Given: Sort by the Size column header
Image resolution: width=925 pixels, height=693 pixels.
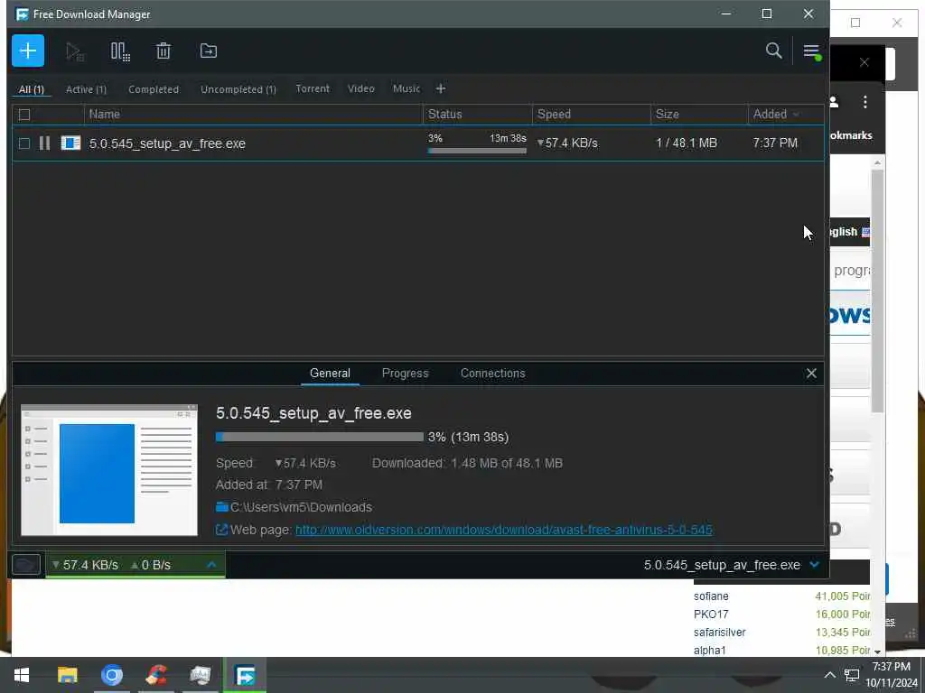Looking at the screenshot, I should click(699, 115).
